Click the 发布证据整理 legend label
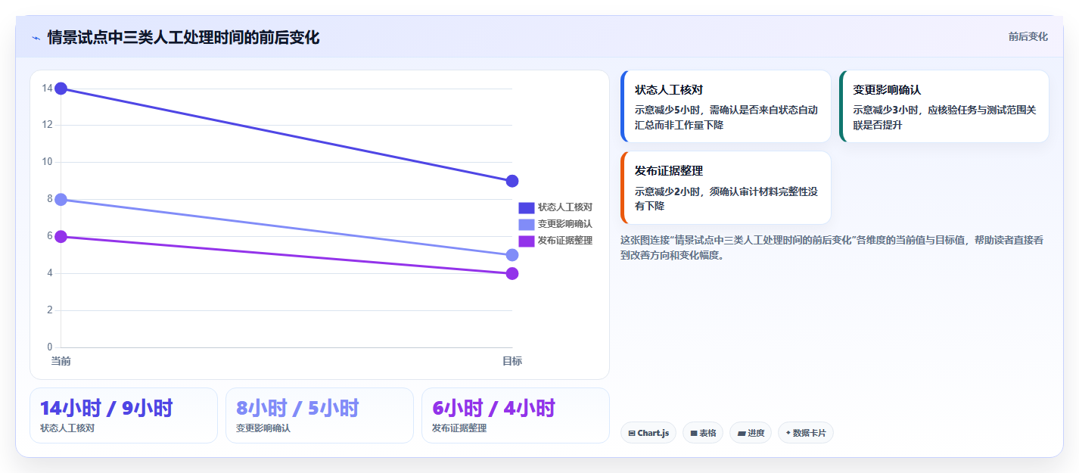1079x473 pixels. coord(564,241)
